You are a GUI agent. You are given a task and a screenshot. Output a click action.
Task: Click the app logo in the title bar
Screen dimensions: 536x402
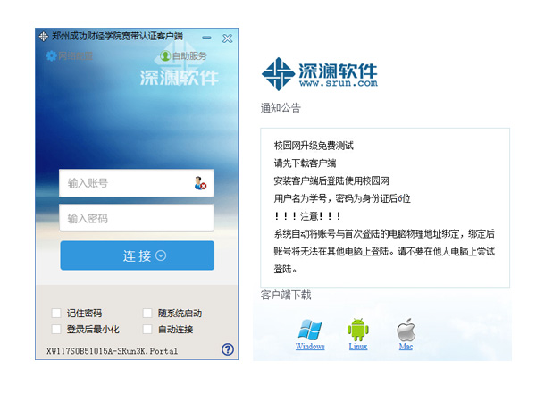pyautogui.click(x=44, y=37)
